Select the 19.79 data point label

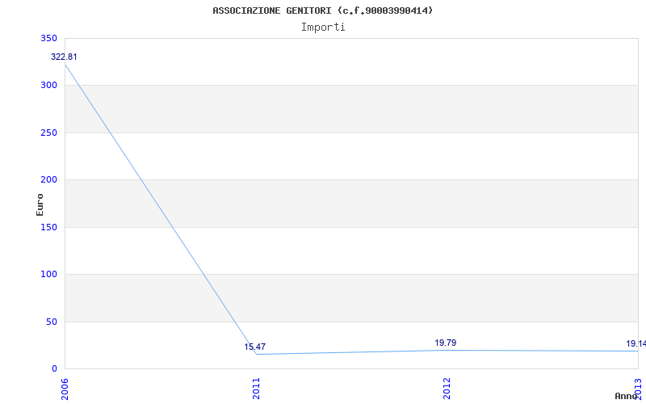(x=446, y=343)
